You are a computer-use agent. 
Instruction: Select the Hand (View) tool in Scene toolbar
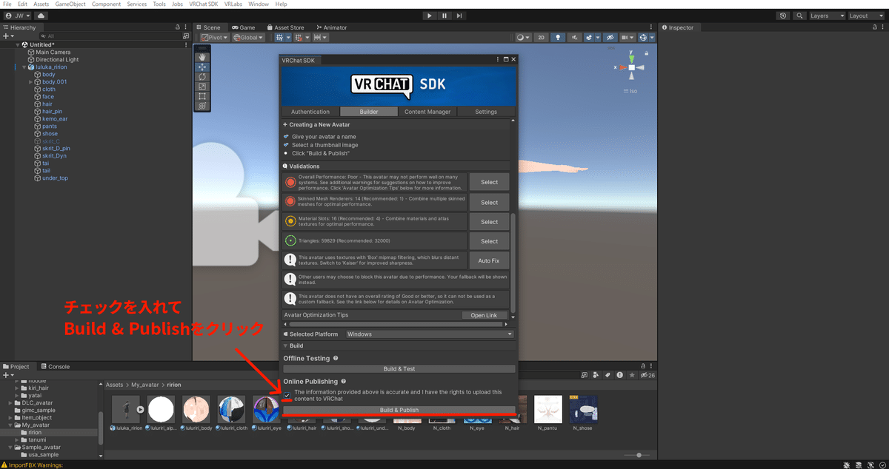click(202, 57)
